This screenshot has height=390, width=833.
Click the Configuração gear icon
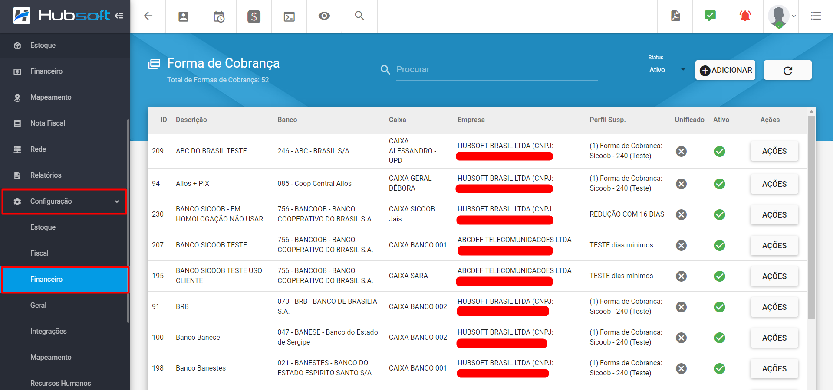point(17,201)
